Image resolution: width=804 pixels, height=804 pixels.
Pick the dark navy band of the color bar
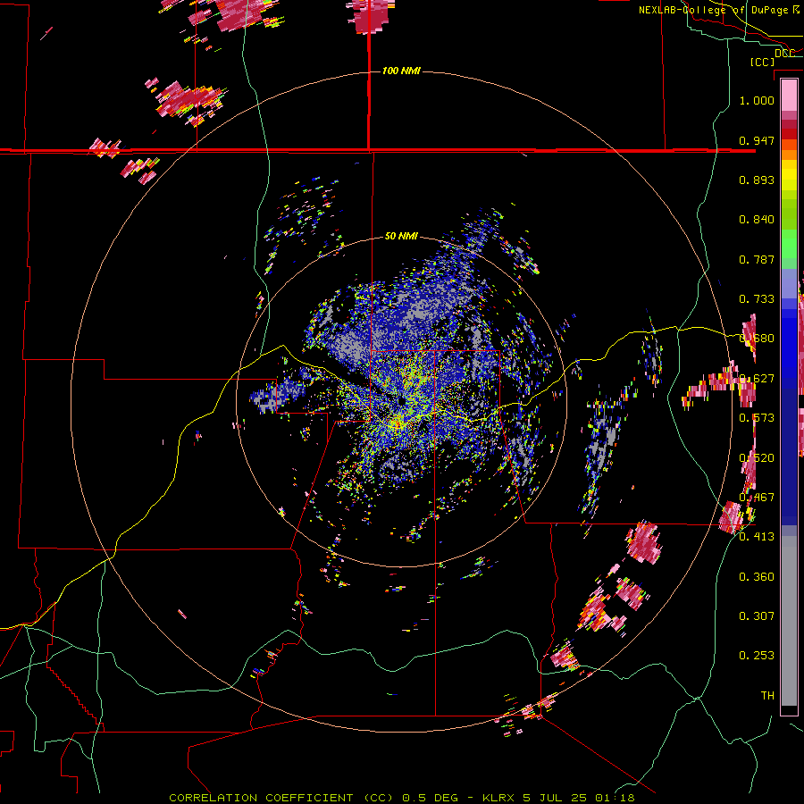click(789, 451)
